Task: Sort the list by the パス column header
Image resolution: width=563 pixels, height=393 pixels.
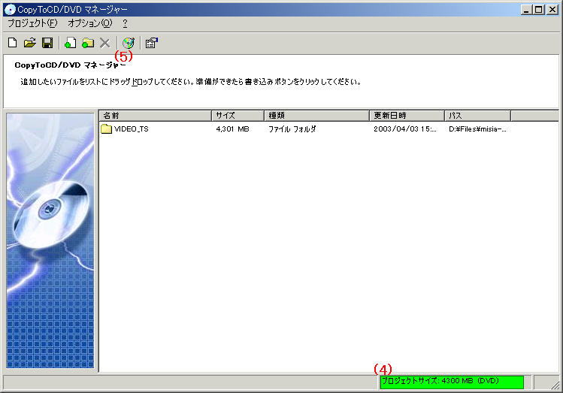Action: [x=477, y=116]
